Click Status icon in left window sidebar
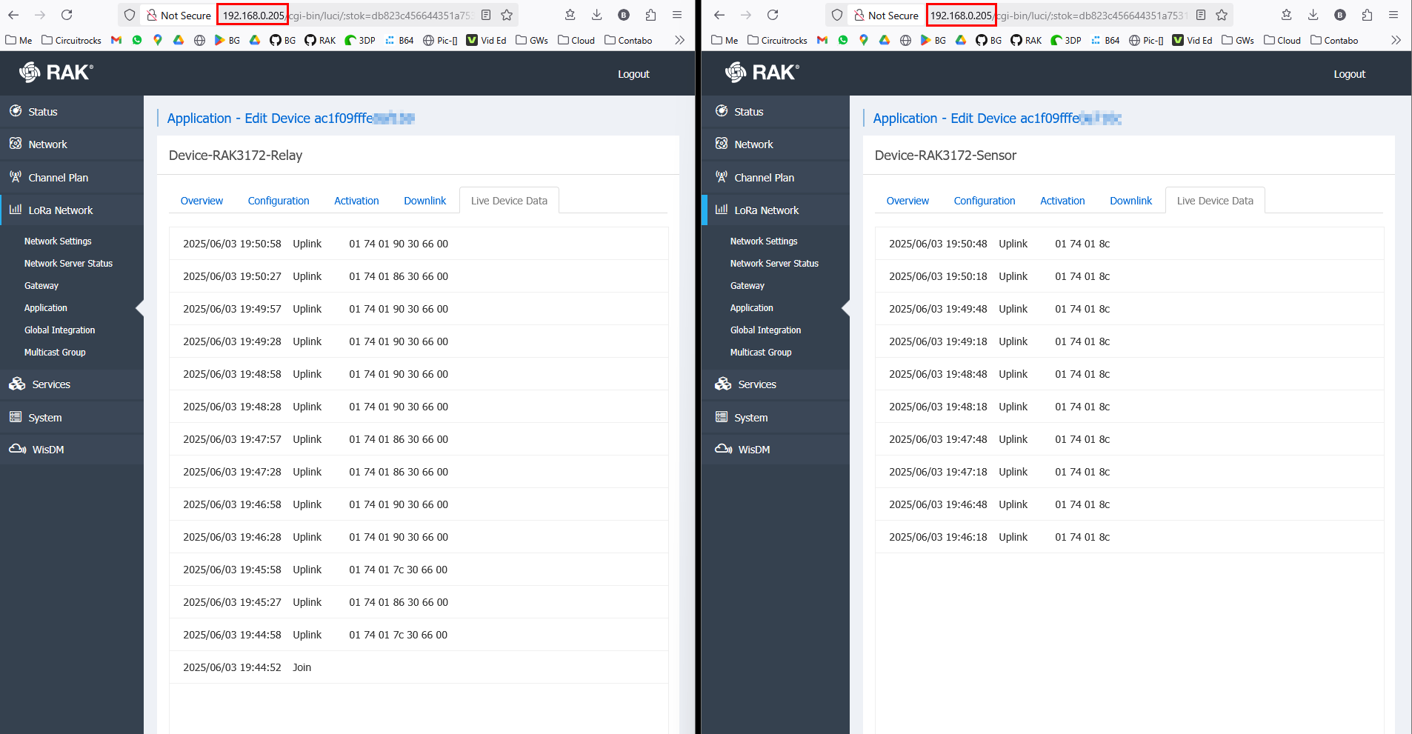 (x=16, y=111)
